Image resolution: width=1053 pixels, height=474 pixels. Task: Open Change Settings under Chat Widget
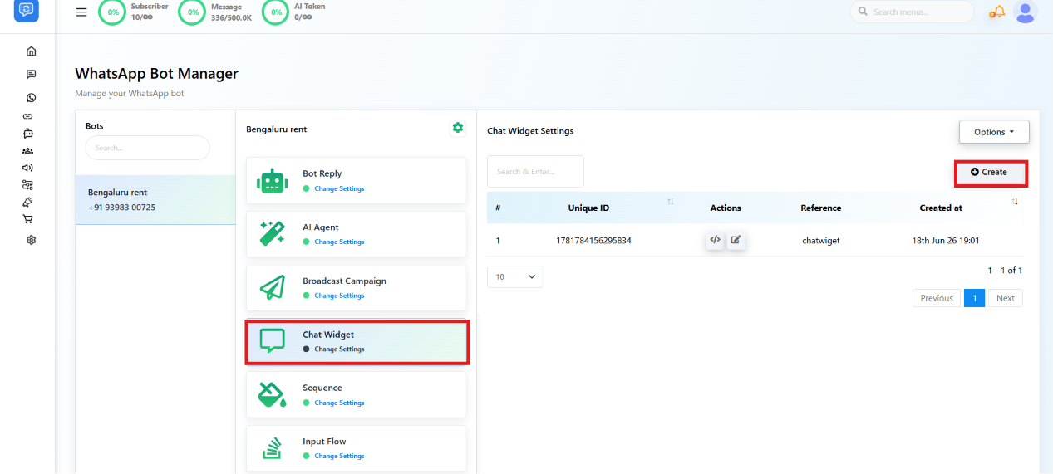[x=339, y=349]
